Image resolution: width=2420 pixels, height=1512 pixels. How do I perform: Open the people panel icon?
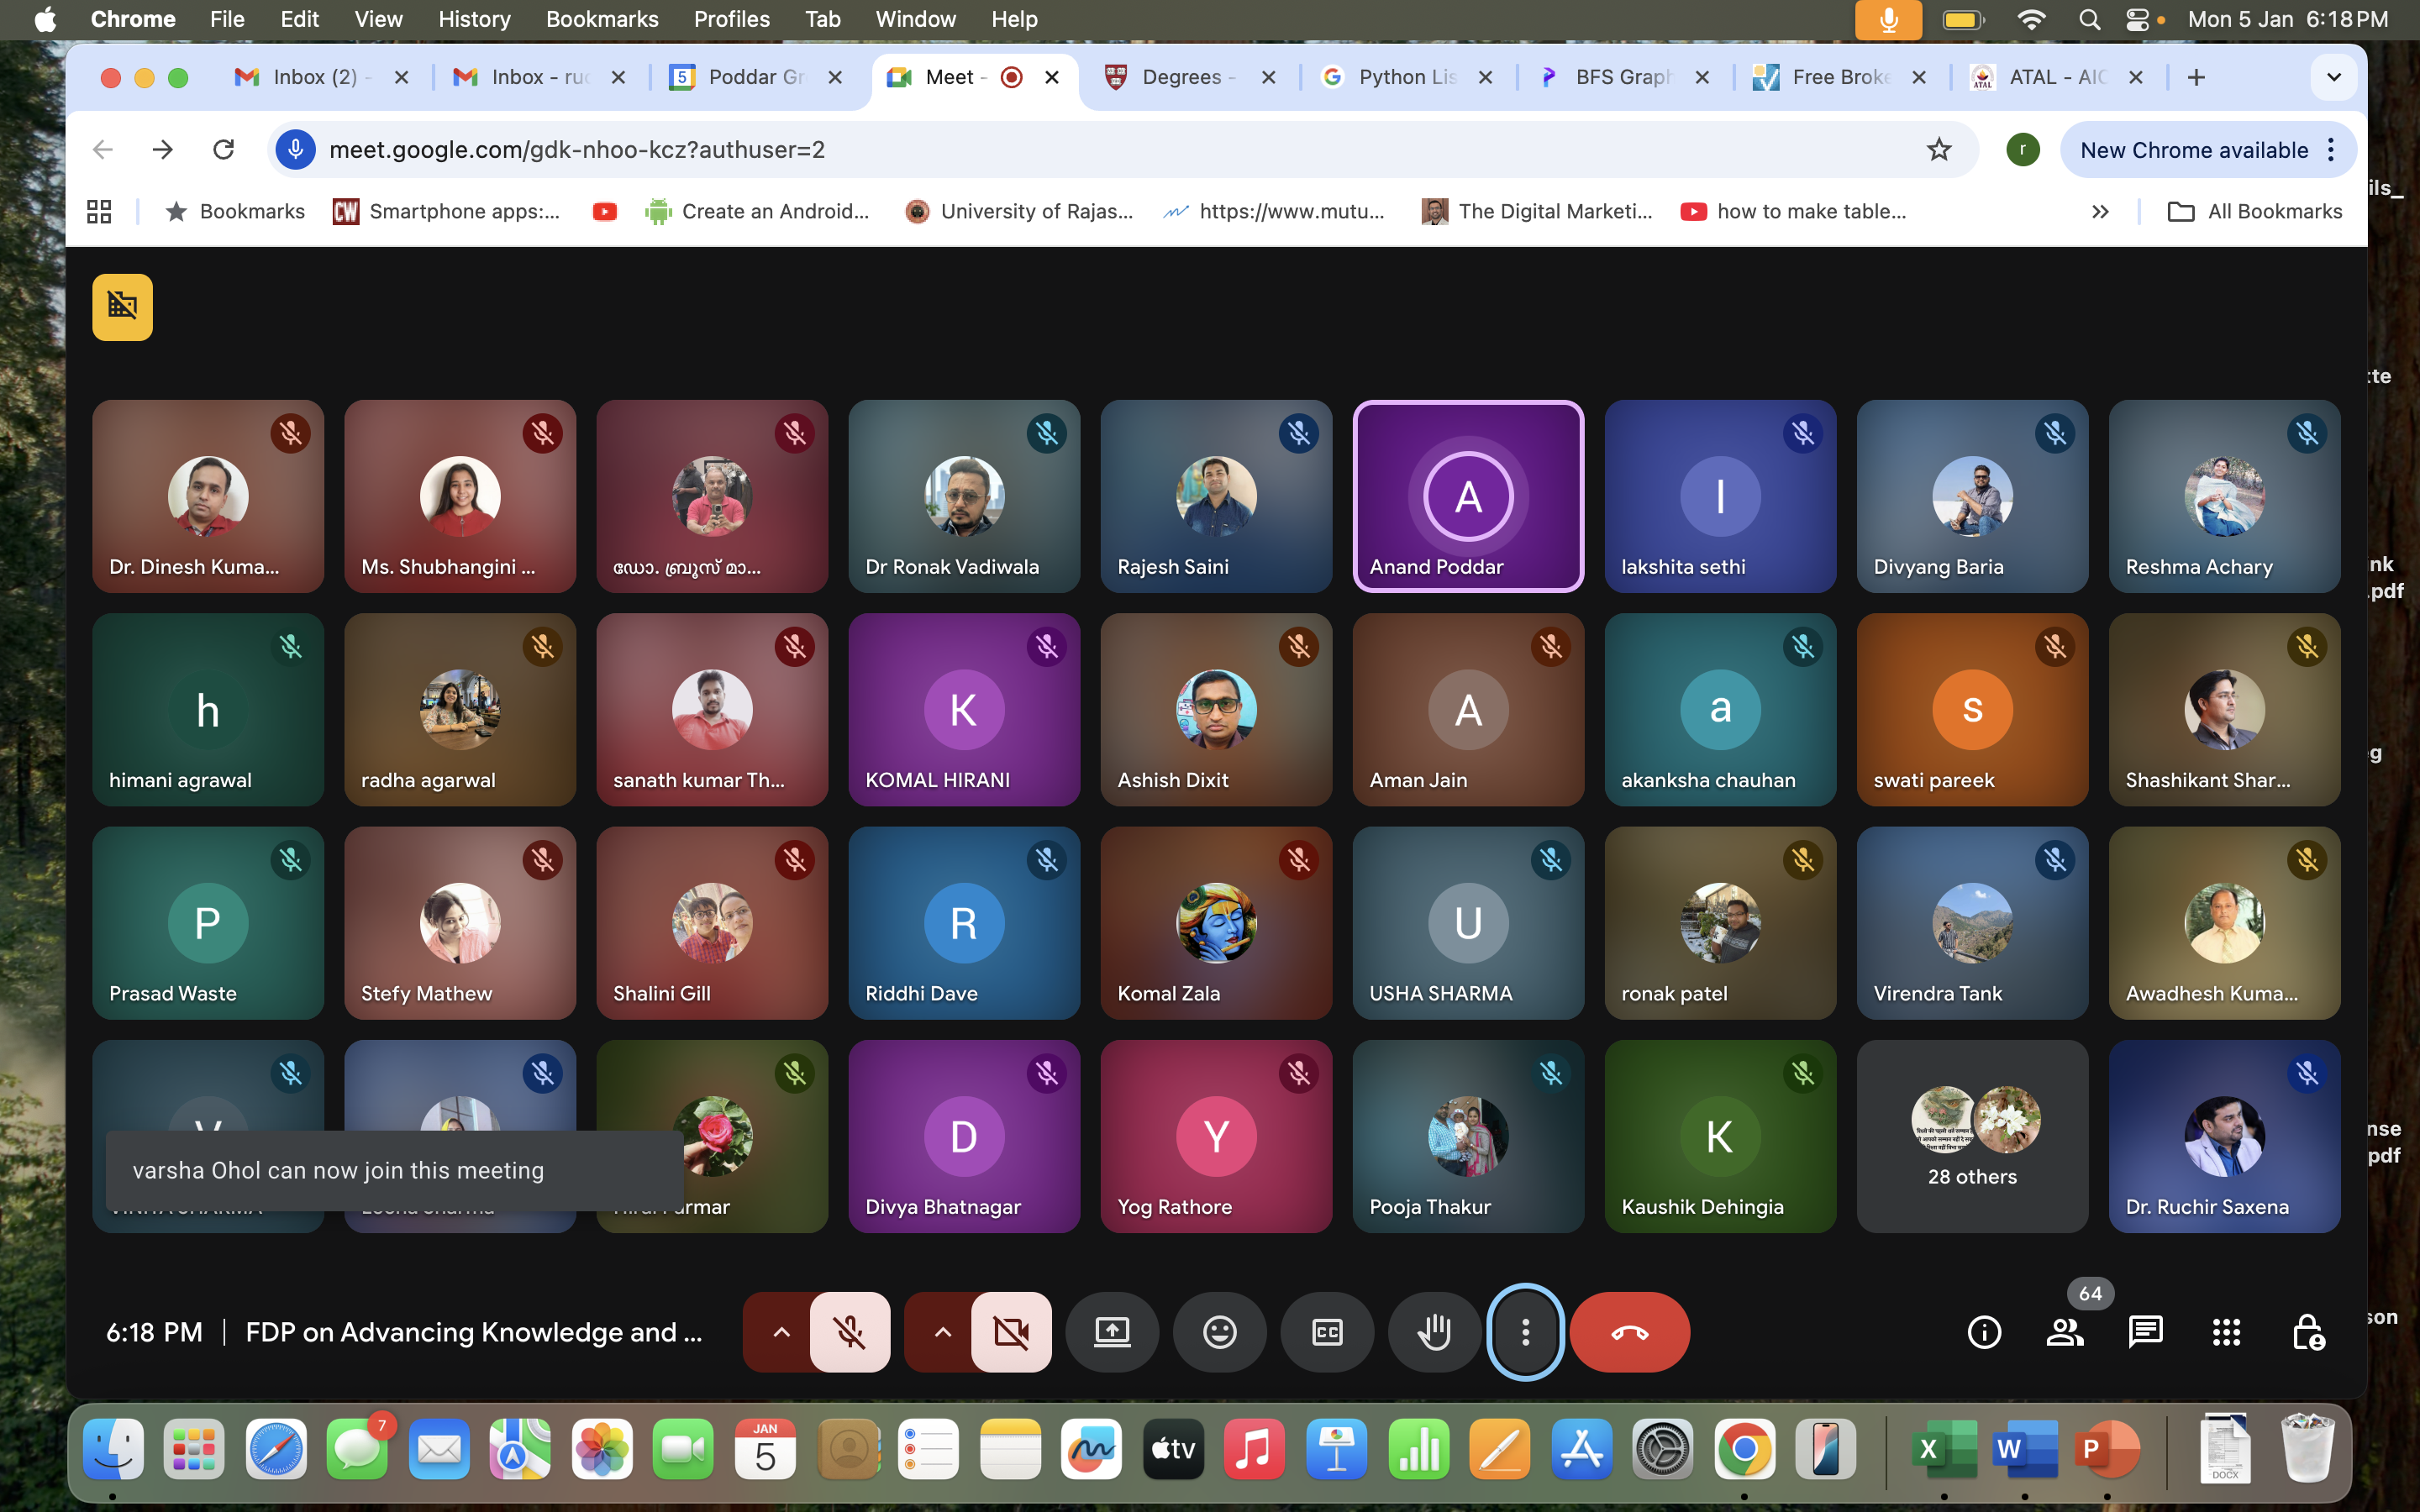2065,1332
